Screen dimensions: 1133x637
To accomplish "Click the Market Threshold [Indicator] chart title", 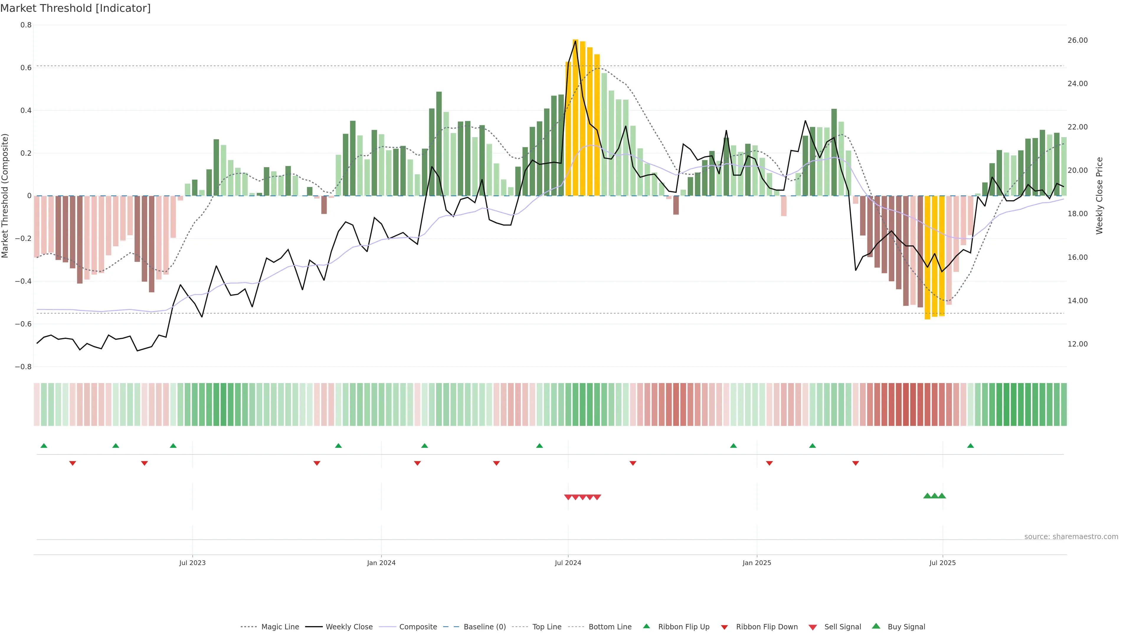I will tap(76, 8).
